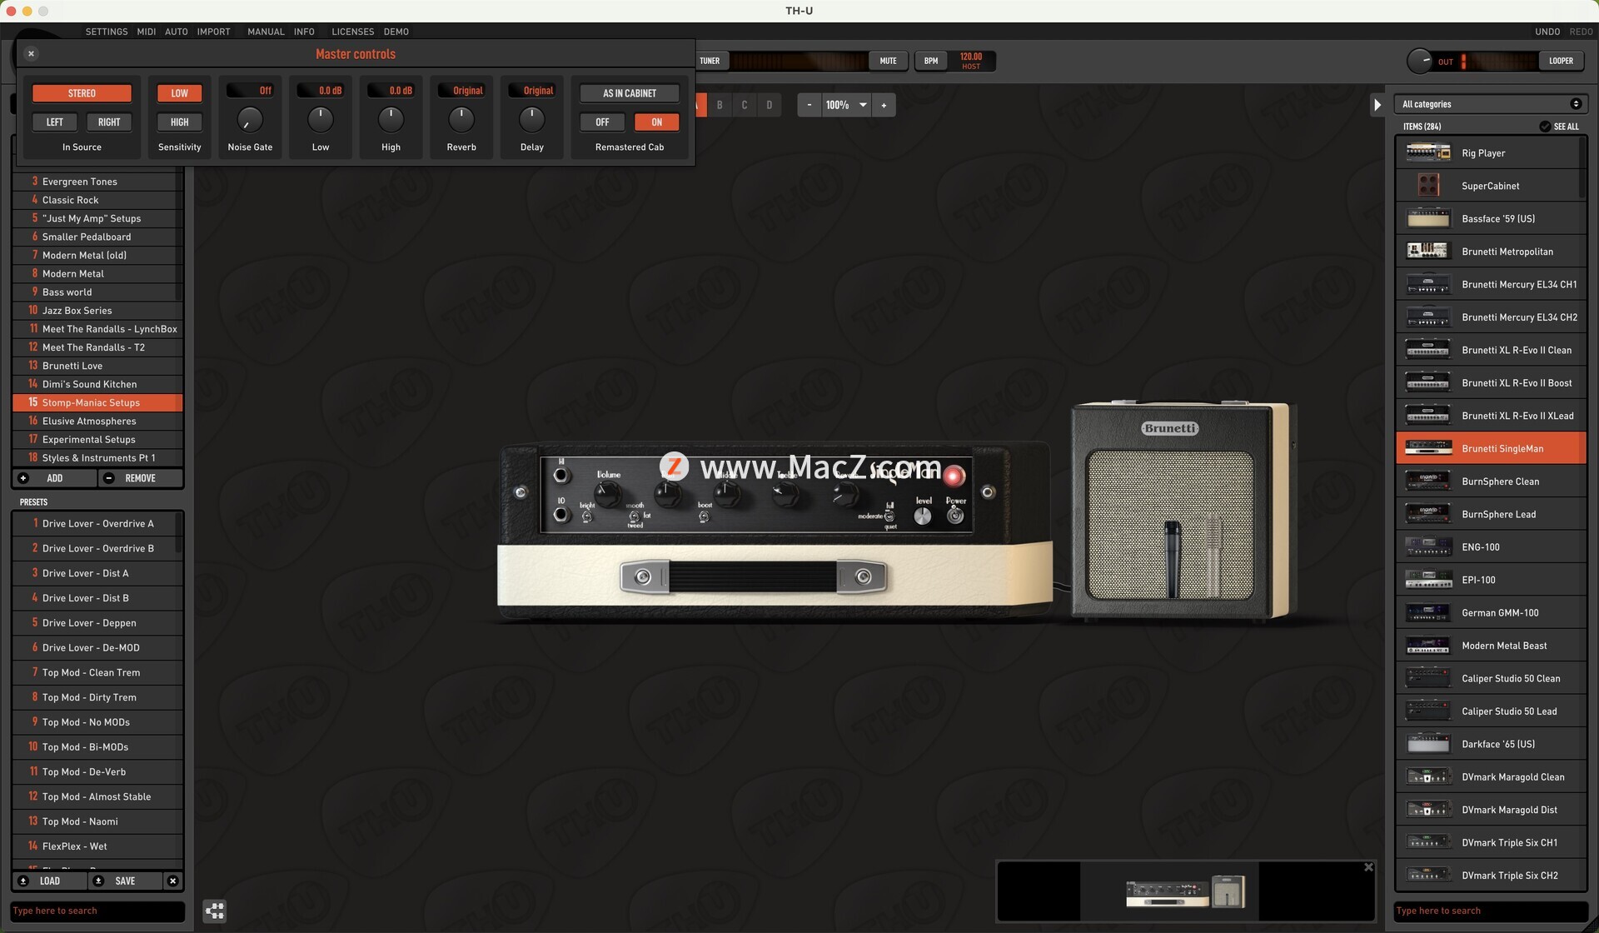Click the Reverb knob in Master controls
Screen dimensions: 1599x933
[461, 120]
